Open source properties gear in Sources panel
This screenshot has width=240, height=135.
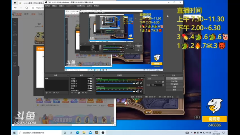[79, 93]
